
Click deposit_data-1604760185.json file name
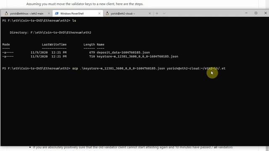[x=123, y=52]
